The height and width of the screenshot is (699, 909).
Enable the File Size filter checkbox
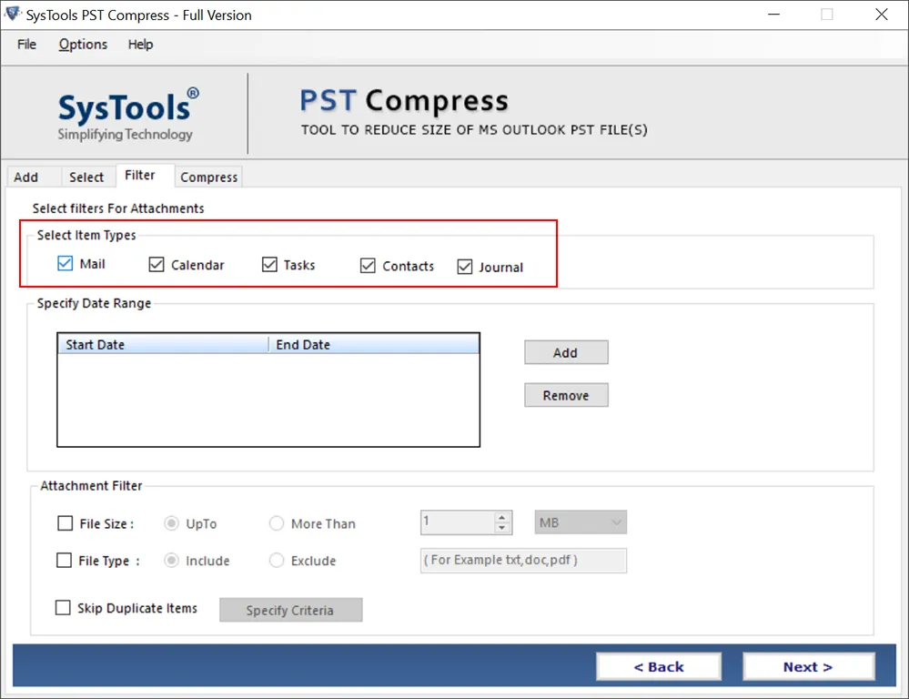coord(65,523)
